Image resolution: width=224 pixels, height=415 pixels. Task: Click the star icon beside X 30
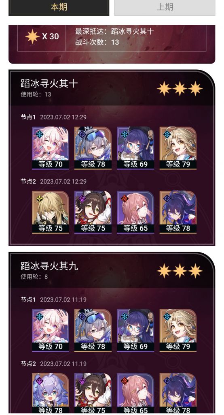[32, 36]
